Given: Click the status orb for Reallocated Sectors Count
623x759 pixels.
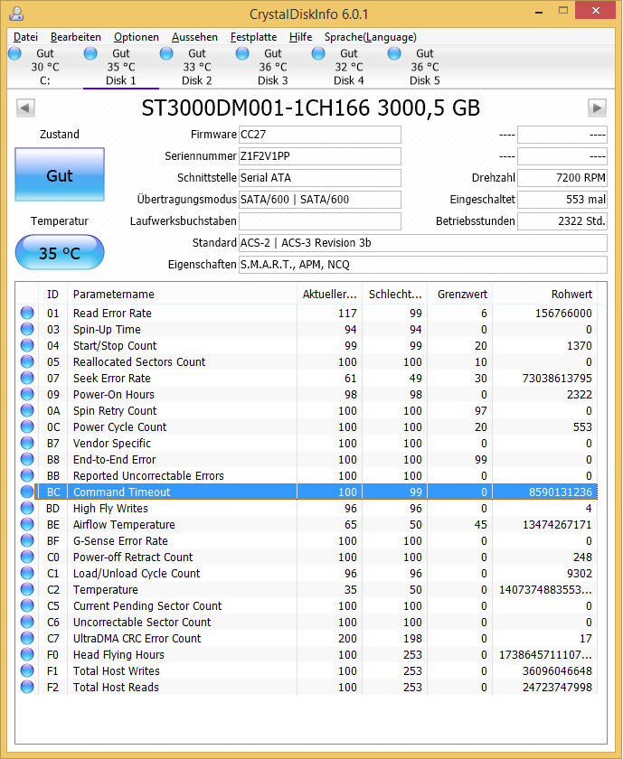Looking at the screenshot, I should (27, 362).
